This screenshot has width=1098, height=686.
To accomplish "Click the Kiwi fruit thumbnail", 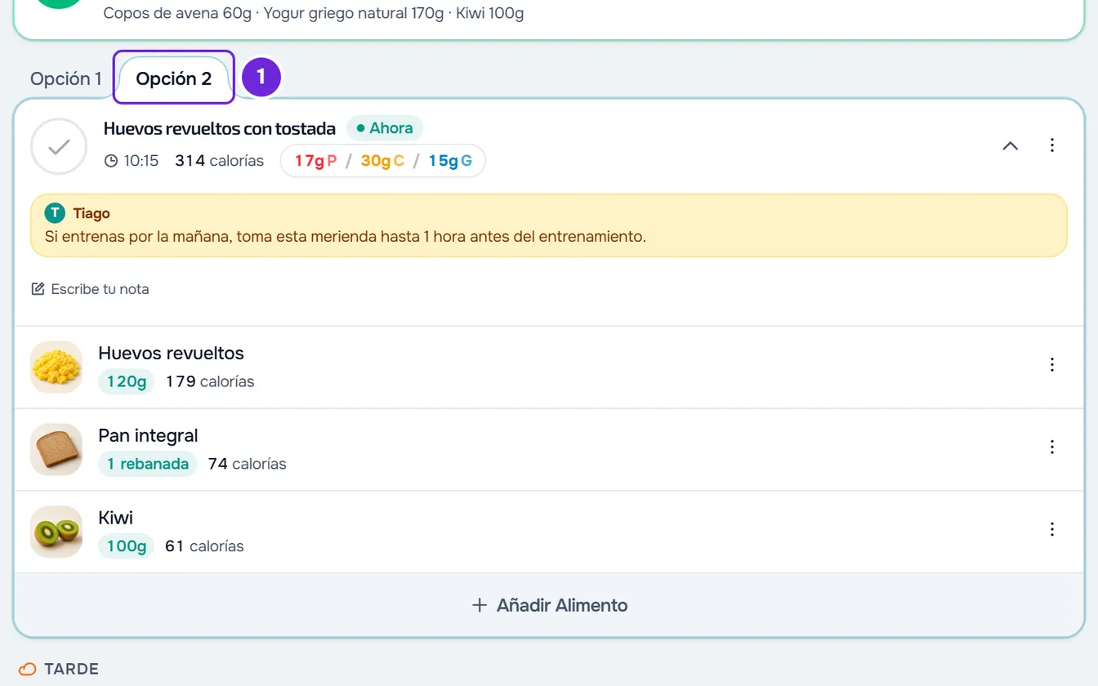I will pos(56,532).
